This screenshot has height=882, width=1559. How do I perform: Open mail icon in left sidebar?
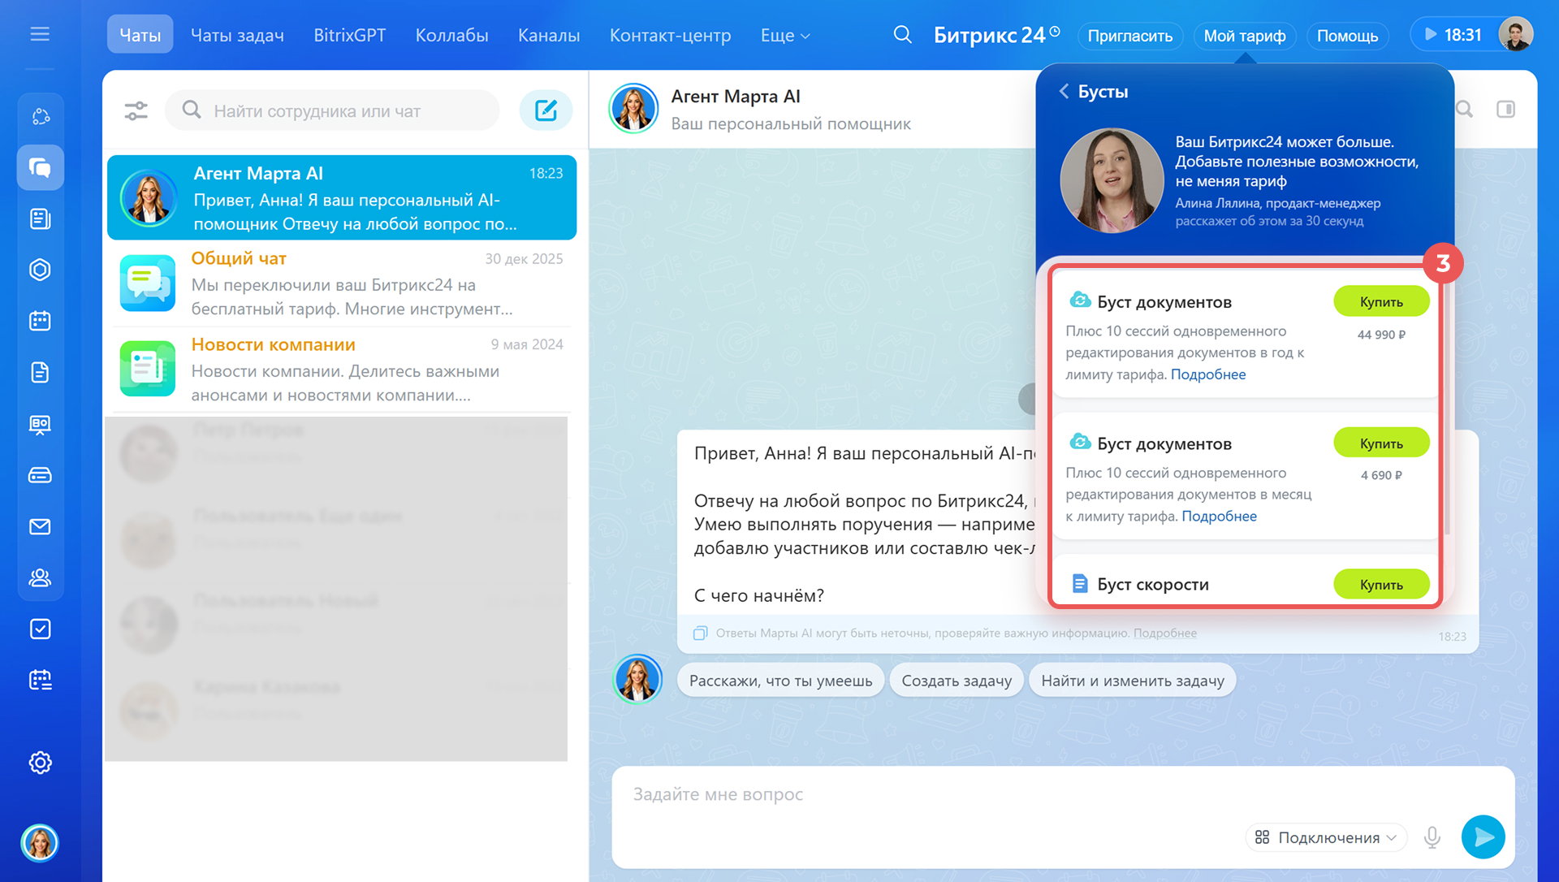(x=40, y=526)
